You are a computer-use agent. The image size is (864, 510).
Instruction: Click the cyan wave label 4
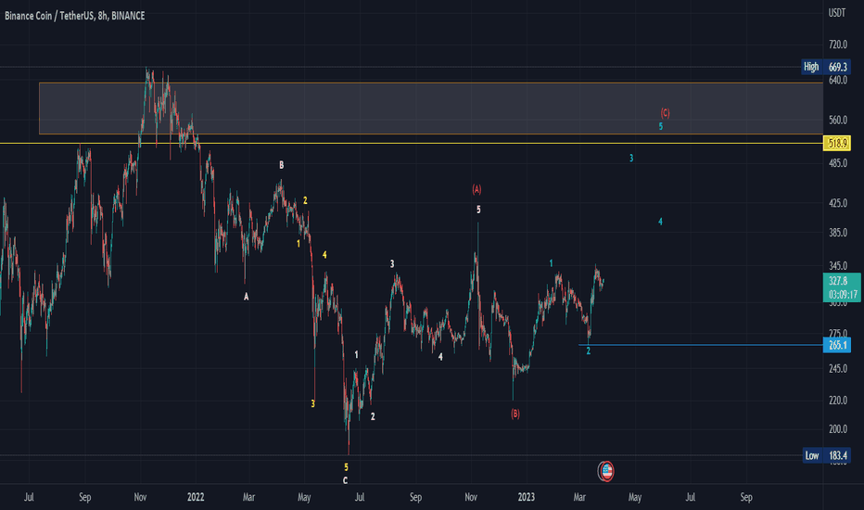click(660, 222)
